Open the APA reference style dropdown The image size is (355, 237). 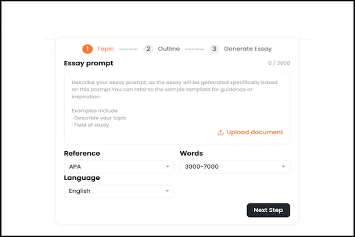pos(118,167)
